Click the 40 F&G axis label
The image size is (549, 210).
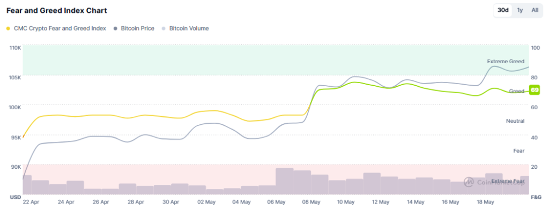tap(534, 137)
